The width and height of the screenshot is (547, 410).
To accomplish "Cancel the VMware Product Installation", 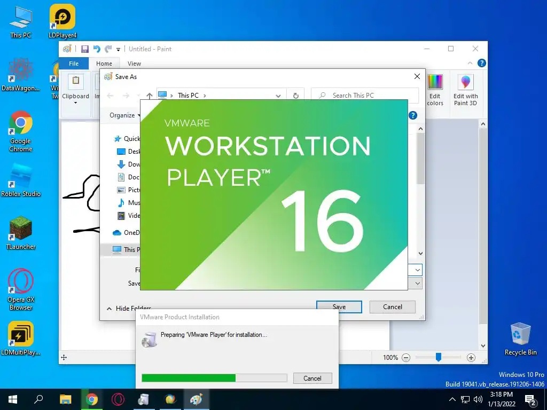I will [x=312, y=379].
